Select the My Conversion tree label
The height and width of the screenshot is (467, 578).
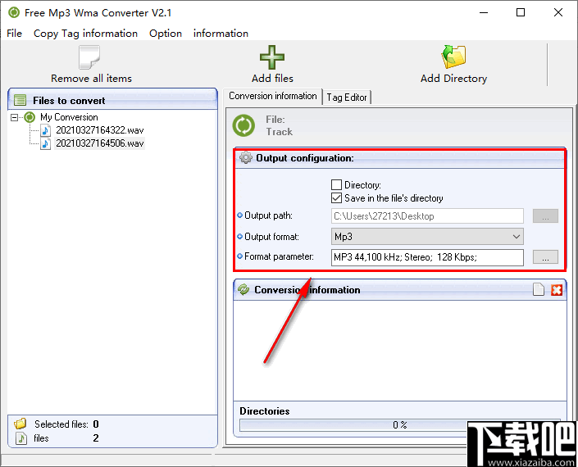tap(69, 117)
